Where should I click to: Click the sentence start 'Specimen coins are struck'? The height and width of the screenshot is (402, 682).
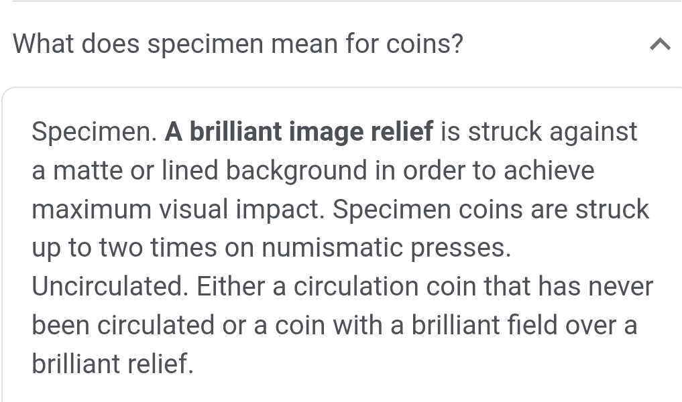[491, 209]
